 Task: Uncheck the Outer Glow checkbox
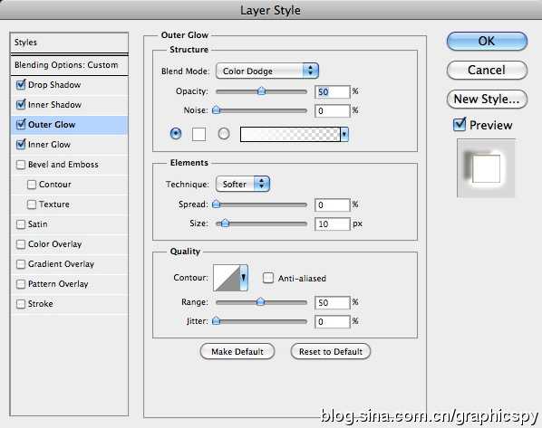[x=21, y=124]
